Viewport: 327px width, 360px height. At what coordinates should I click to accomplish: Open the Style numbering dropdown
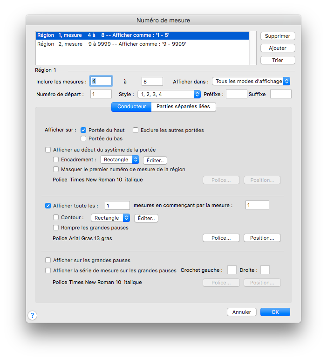[x=168, y=94]
